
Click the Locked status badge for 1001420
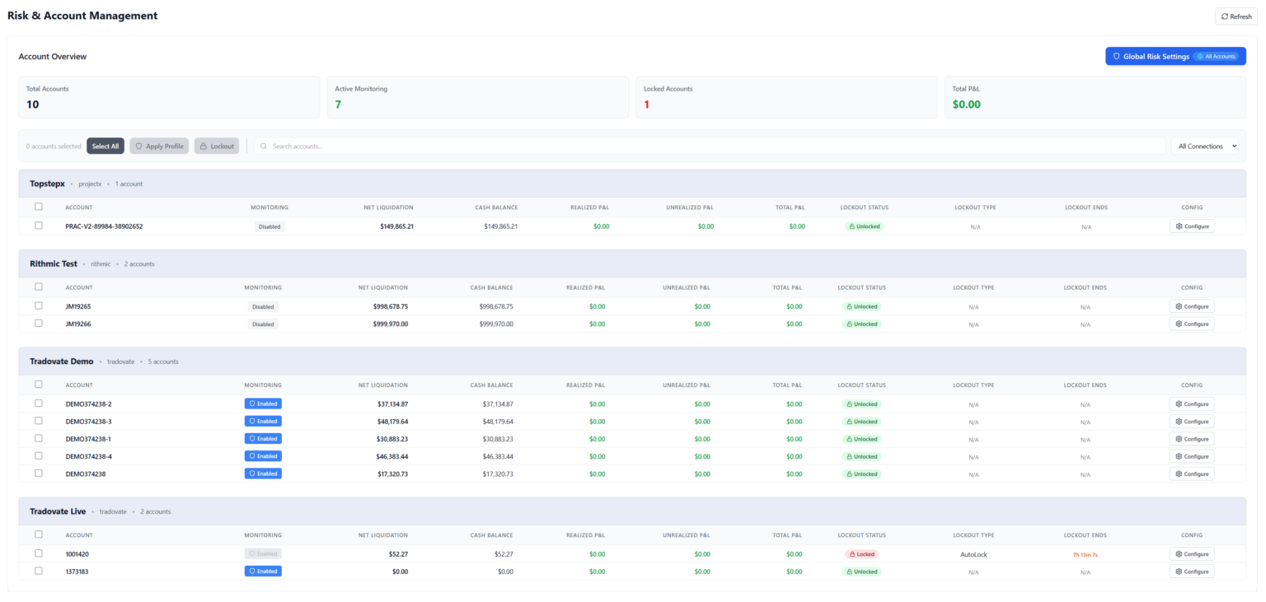coord(861,554)
